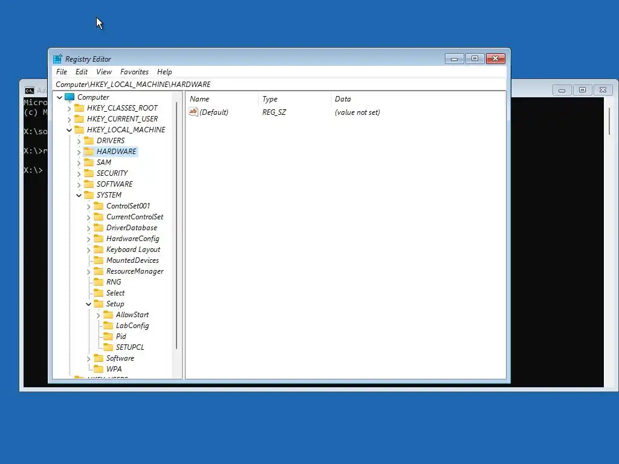Click the HKEY_CLASSES_ROOT folder icon

point(79,108)
